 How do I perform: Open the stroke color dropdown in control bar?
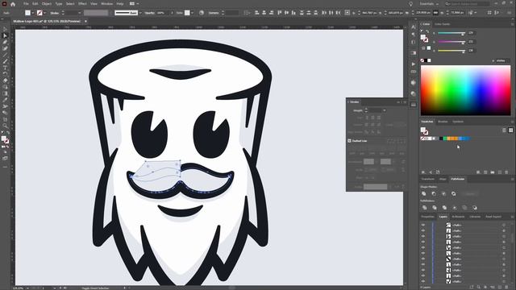pos(45,13)
